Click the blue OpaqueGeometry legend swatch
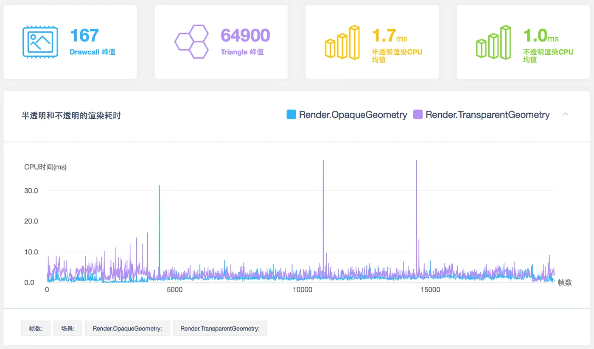Screen dimensions: 594x349 click(x=291, y=114)
